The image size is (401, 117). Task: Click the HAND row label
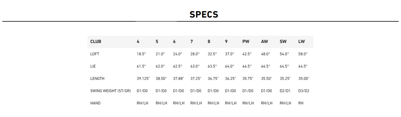[95, 103]
